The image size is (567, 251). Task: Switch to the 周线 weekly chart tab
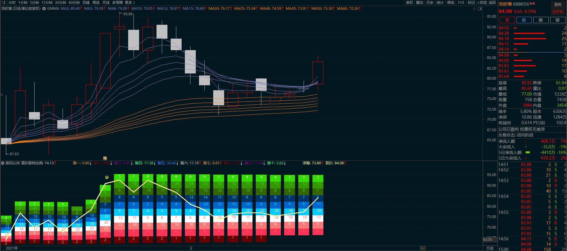pos(96,3)
